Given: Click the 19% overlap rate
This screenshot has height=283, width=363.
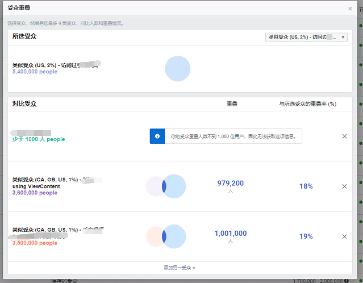Looking at the screenshot, I should (306, 236).
